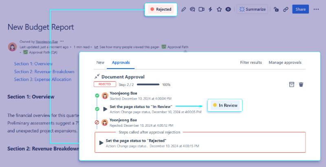Click the Section 2: Revenue Breakdown heading
This screenshot has height=167, width=326.
[x=43, y=149]
